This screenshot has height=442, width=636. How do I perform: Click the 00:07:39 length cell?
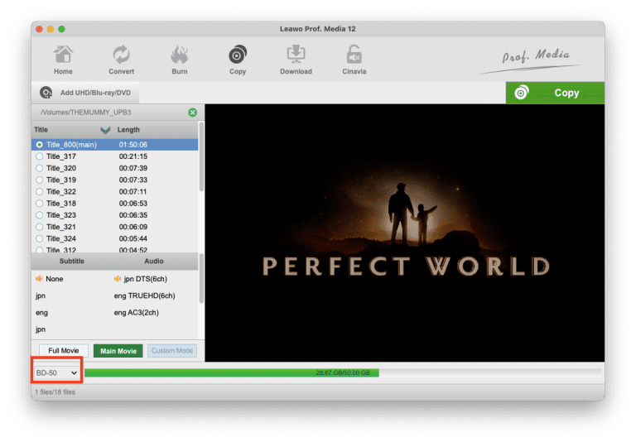pos(133,168)
